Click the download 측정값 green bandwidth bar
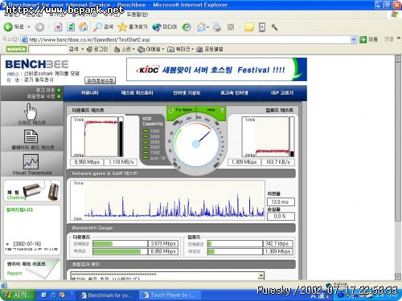This screenshot has width=402, height=301. click(x=117, y=251)
